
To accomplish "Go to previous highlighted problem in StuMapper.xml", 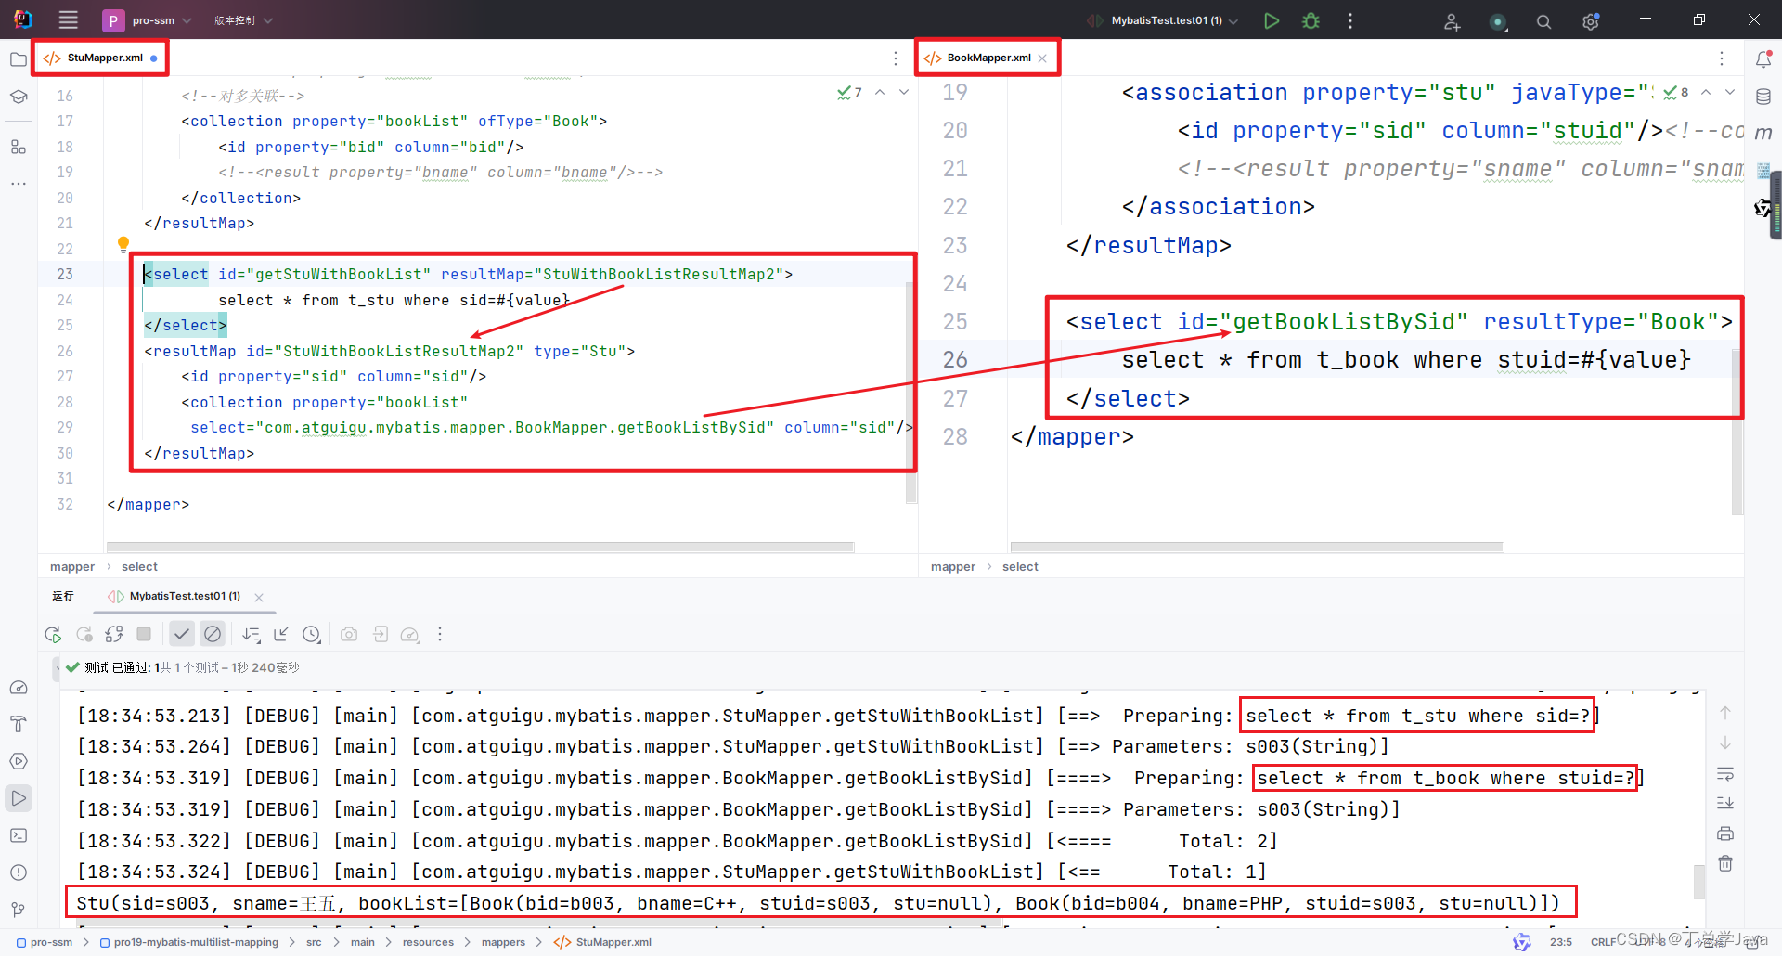I will pyautogui.click(x=880, y=92).
